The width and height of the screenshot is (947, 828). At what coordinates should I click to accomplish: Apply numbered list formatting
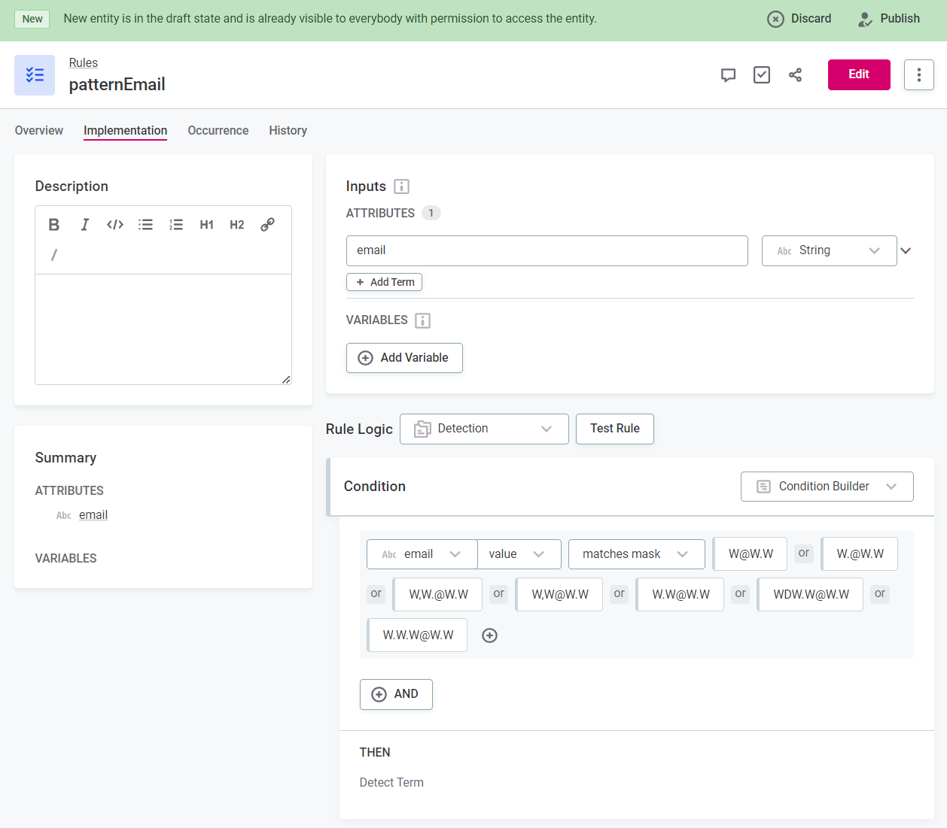click(x=176, y=225)
